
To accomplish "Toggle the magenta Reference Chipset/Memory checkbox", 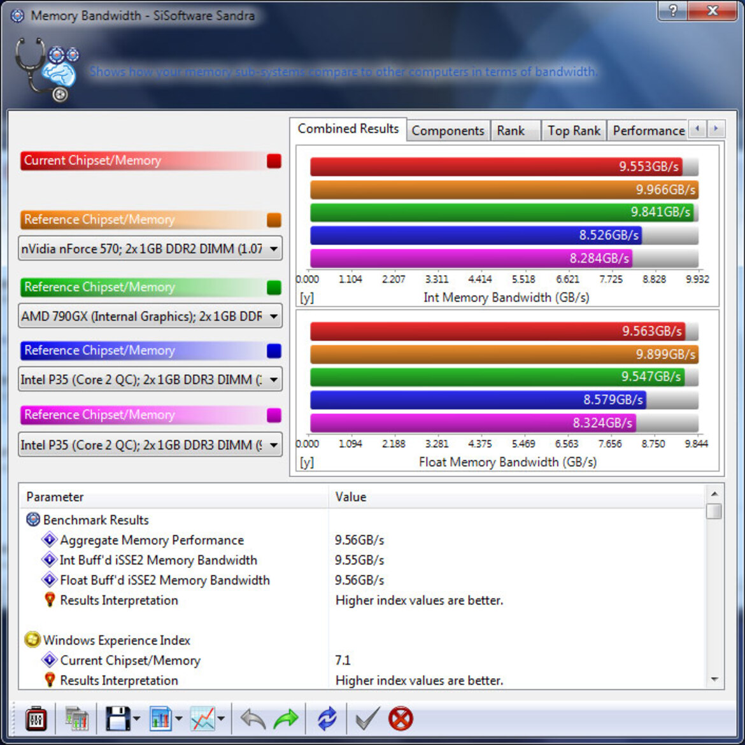I will point(274,415).
